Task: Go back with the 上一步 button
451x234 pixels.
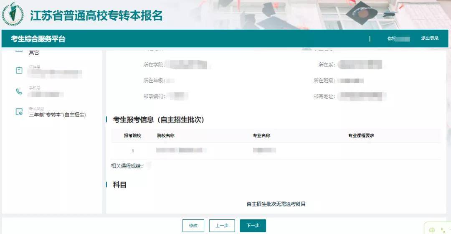Action: pyautogui.click(x=222, y=226)
